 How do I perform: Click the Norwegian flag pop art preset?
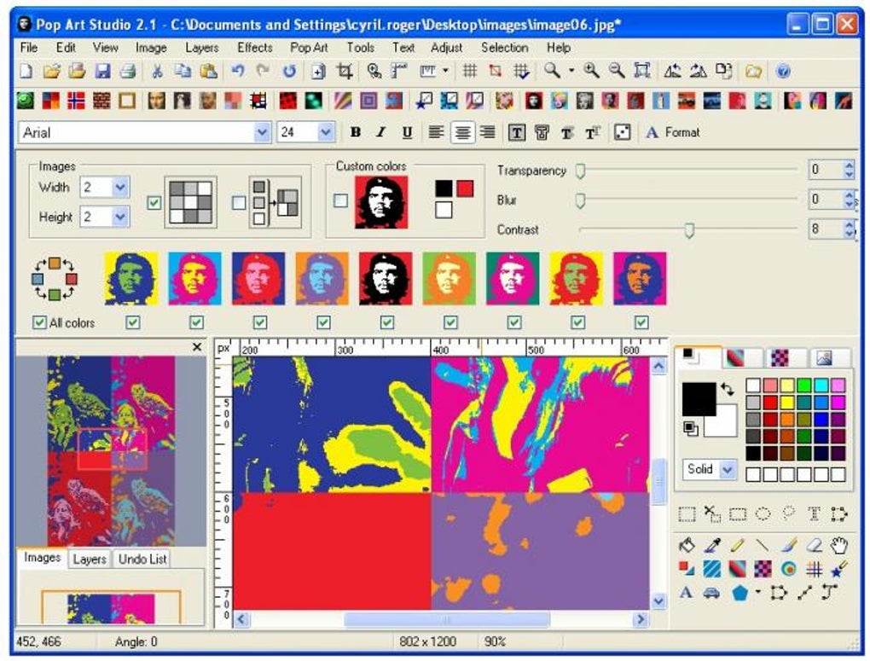click(76, 101)
